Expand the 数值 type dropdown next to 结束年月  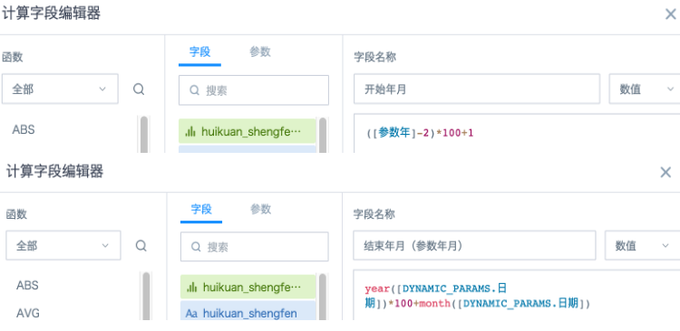tap(642, 245)
